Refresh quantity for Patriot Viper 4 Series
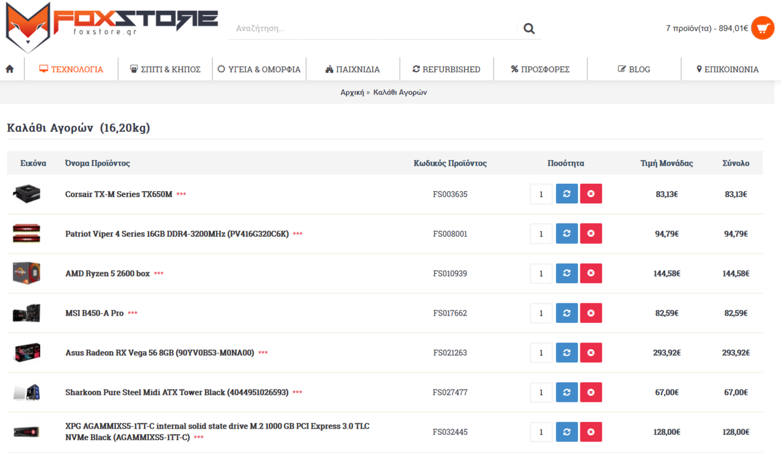 pos(566,234)
